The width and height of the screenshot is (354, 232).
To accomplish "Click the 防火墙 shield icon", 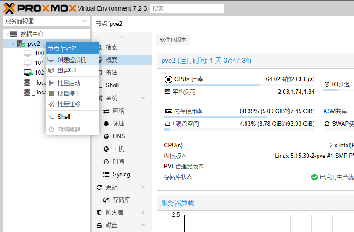I will 99,212.
